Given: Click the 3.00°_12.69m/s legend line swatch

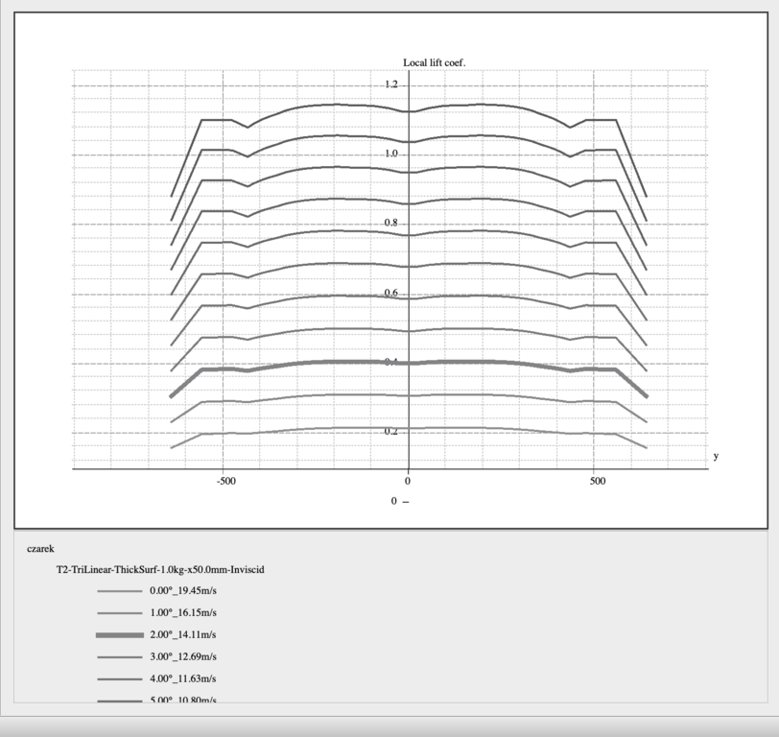Looking at the screenshot, I should (x=119, y=657).
